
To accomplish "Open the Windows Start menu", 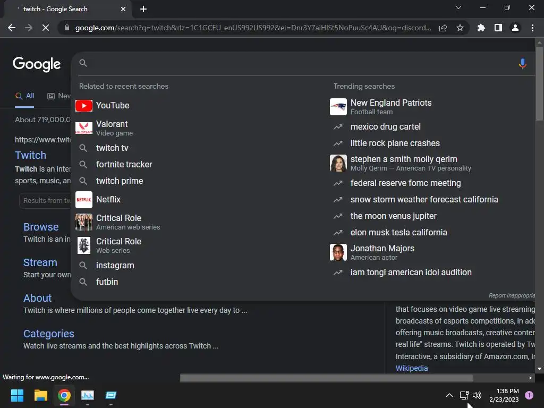I will 17,395.
